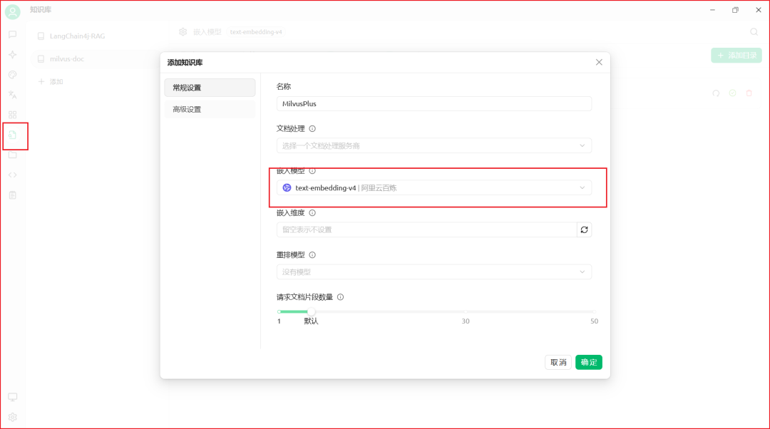
Task: Click the refresh dimension button in 嵌入维度
Action: (x=585, y=229)
